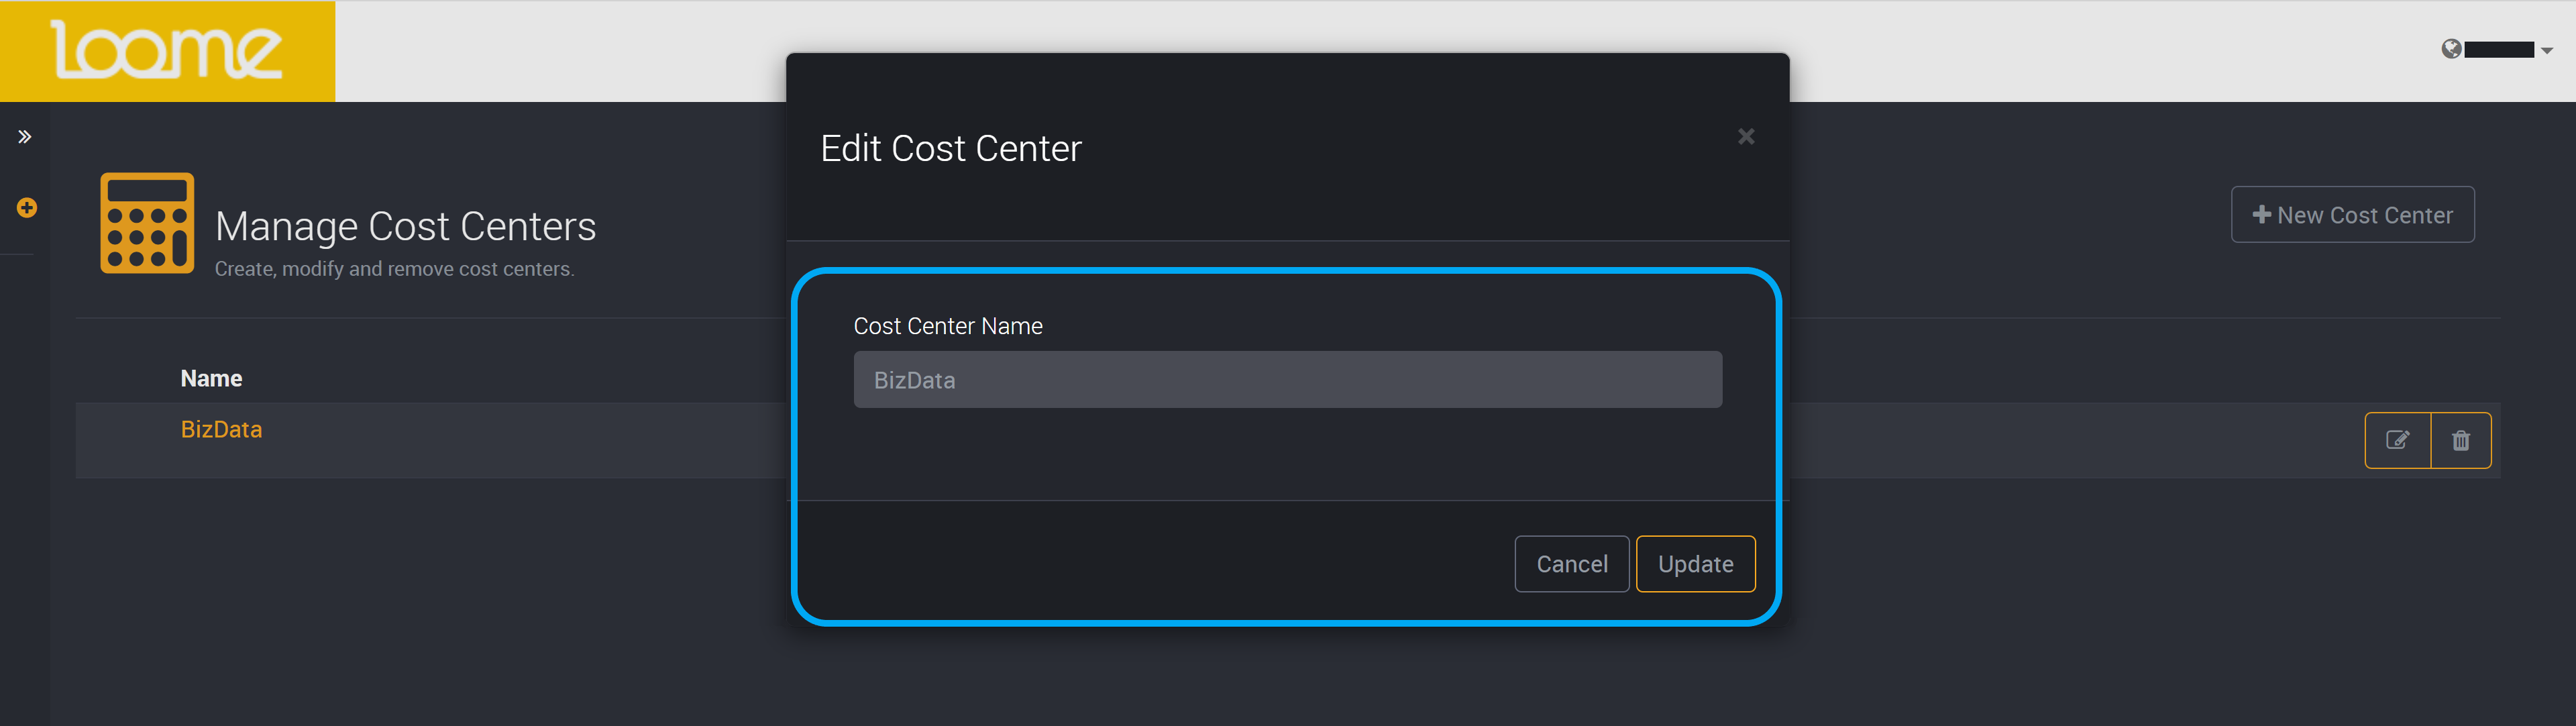Click the delete (trash) icon for BizData
This screenshot has height=726, width=2576.
2461,439
